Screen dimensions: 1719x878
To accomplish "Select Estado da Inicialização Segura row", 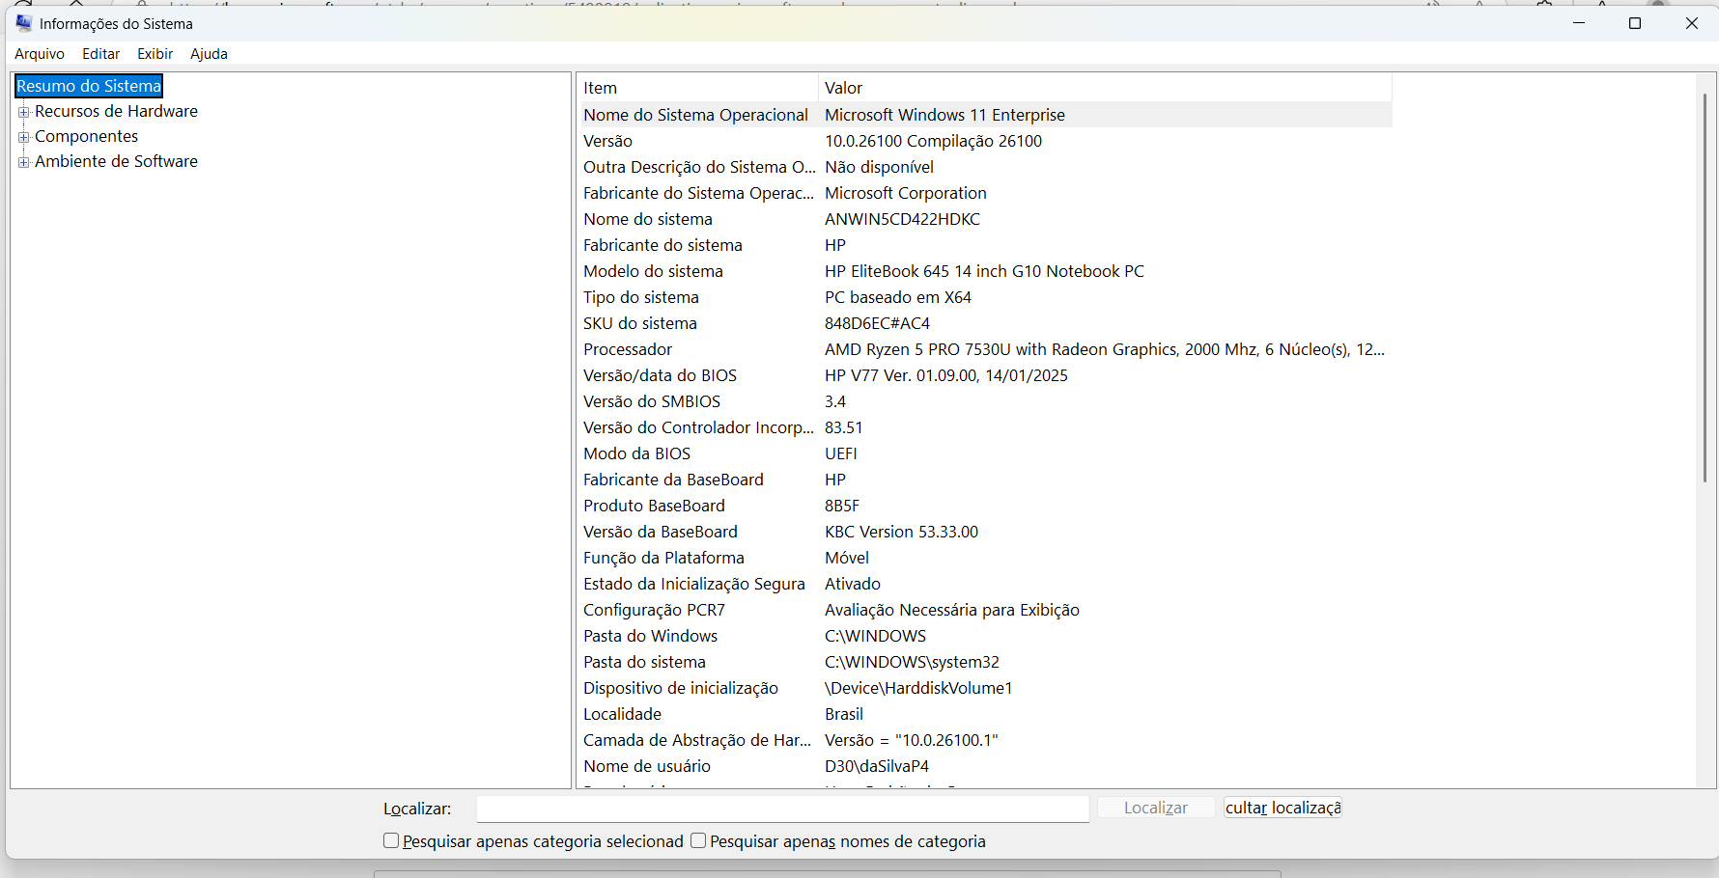I will (x=986, y=584).
